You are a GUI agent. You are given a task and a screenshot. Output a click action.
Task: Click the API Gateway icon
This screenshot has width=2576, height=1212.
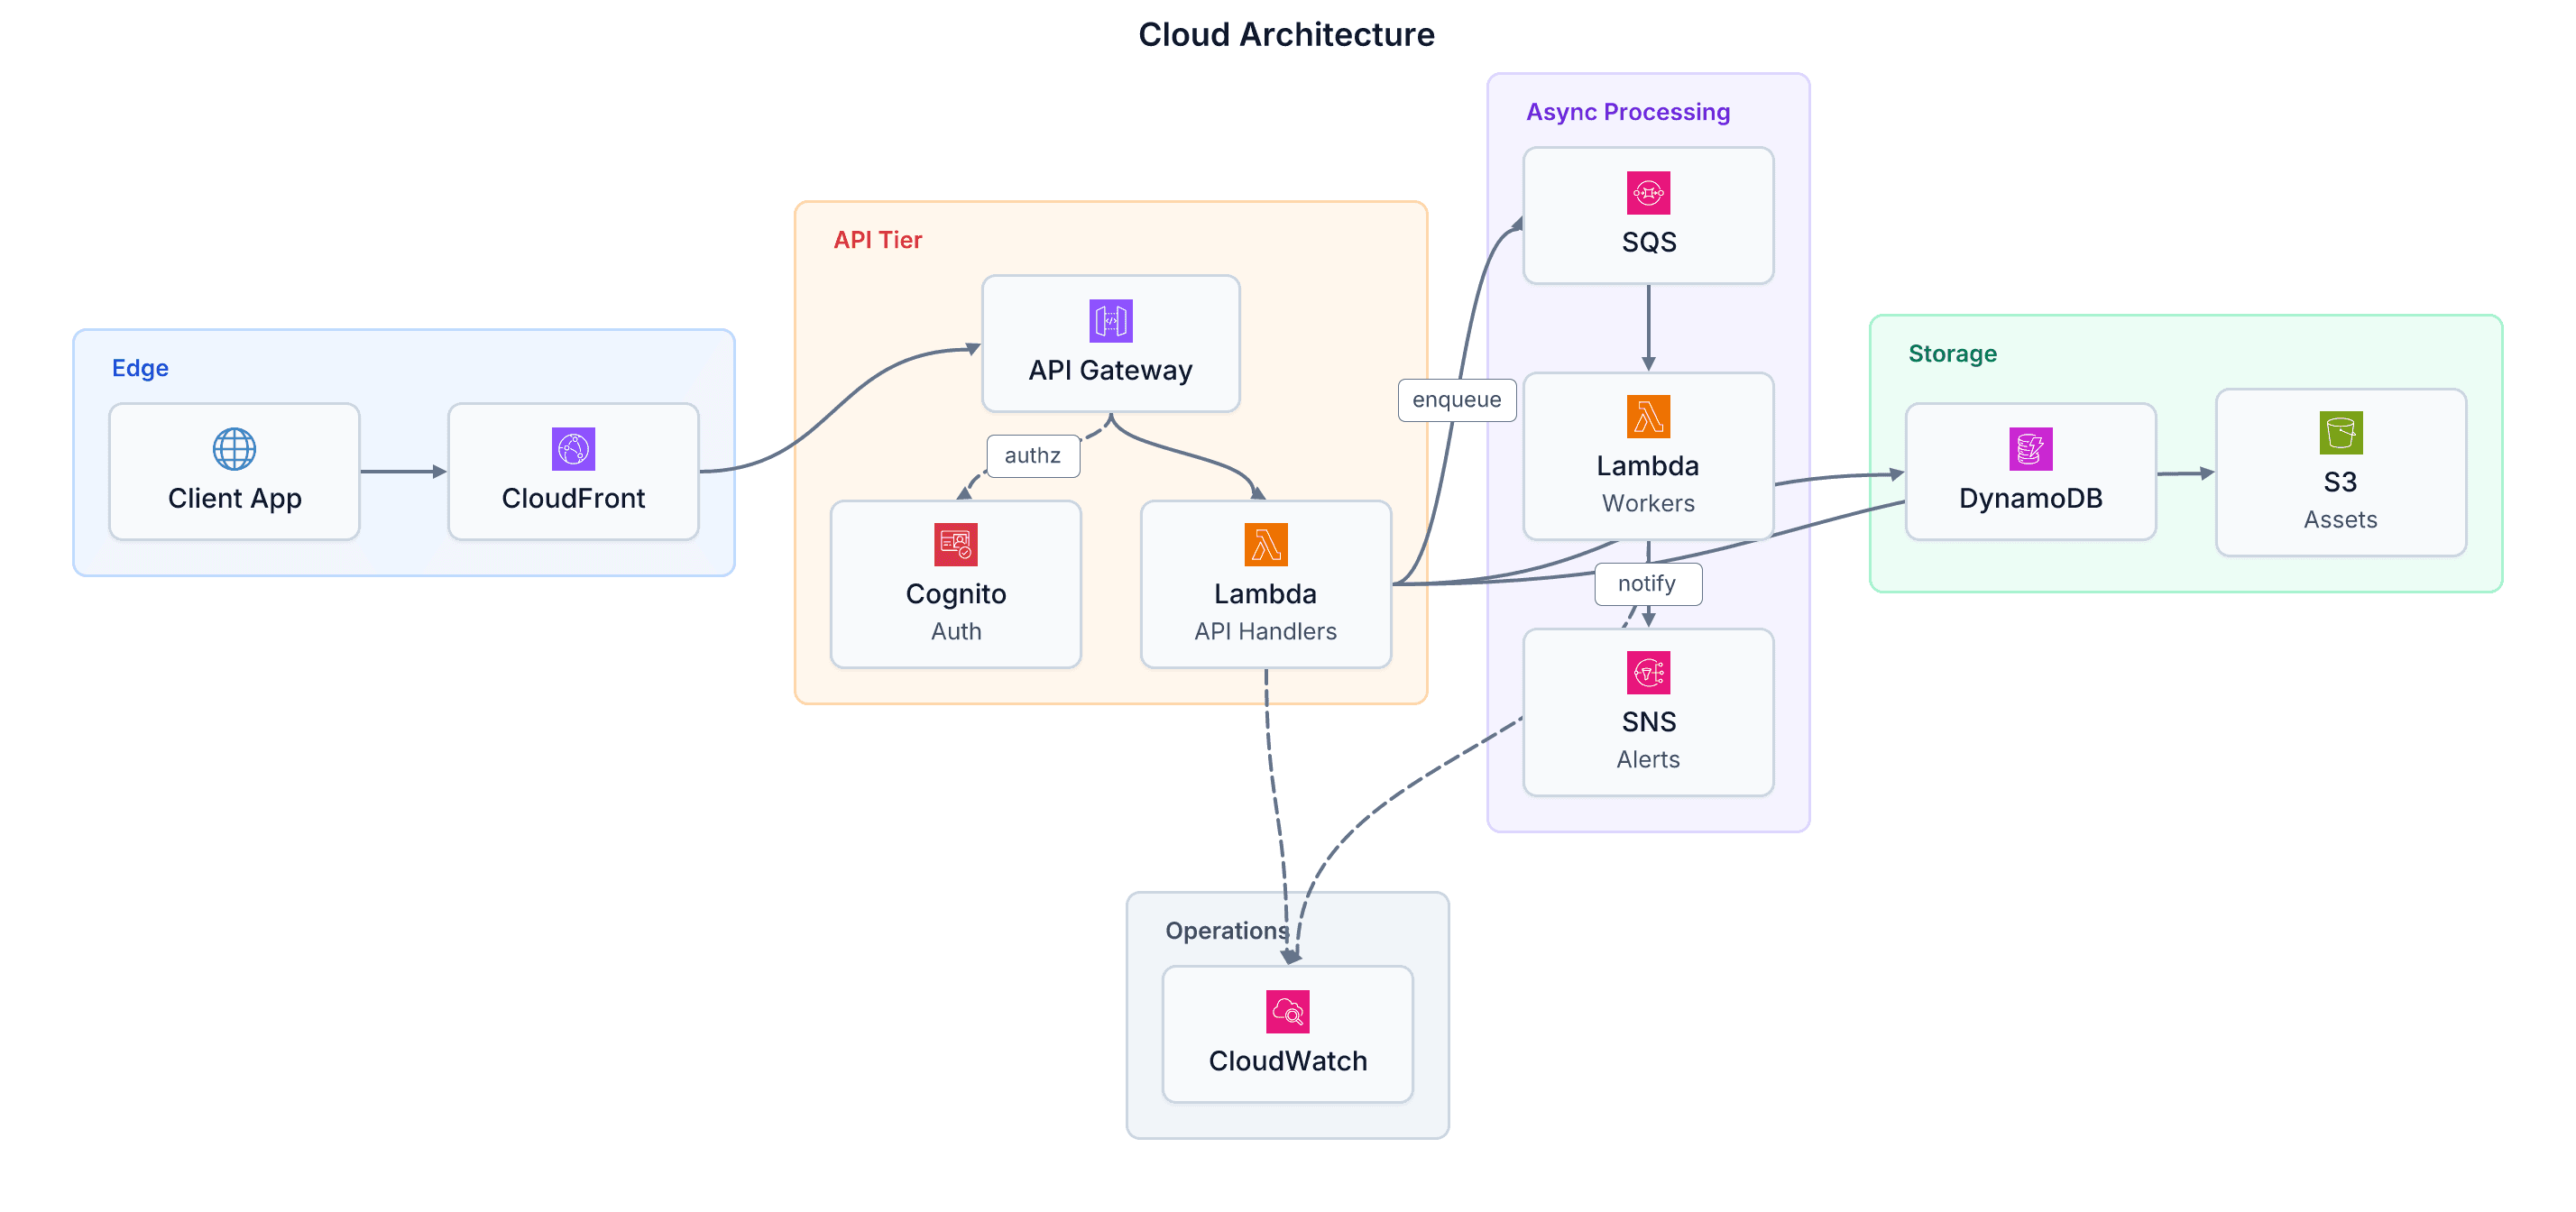[x=1110, y=321]
